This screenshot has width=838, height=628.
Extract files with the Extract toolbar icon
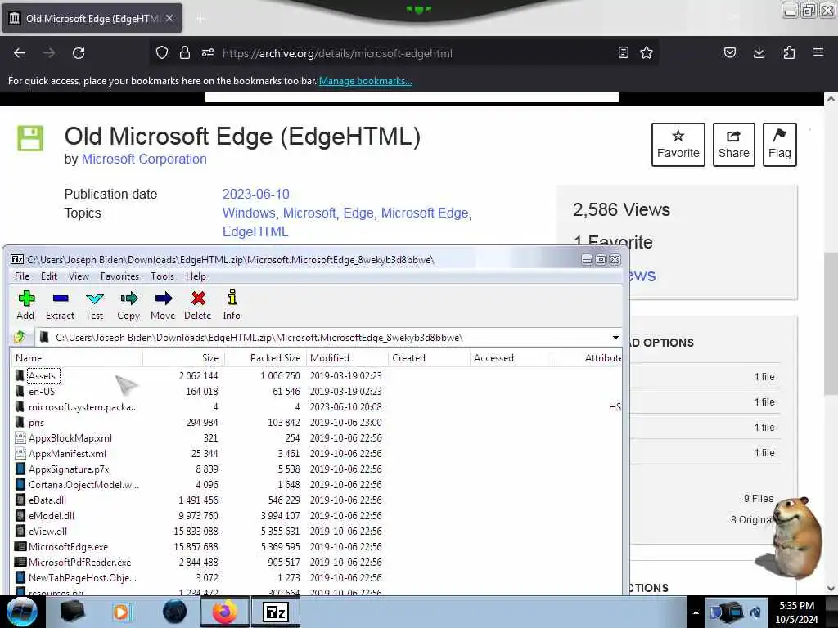coord(60,305)
